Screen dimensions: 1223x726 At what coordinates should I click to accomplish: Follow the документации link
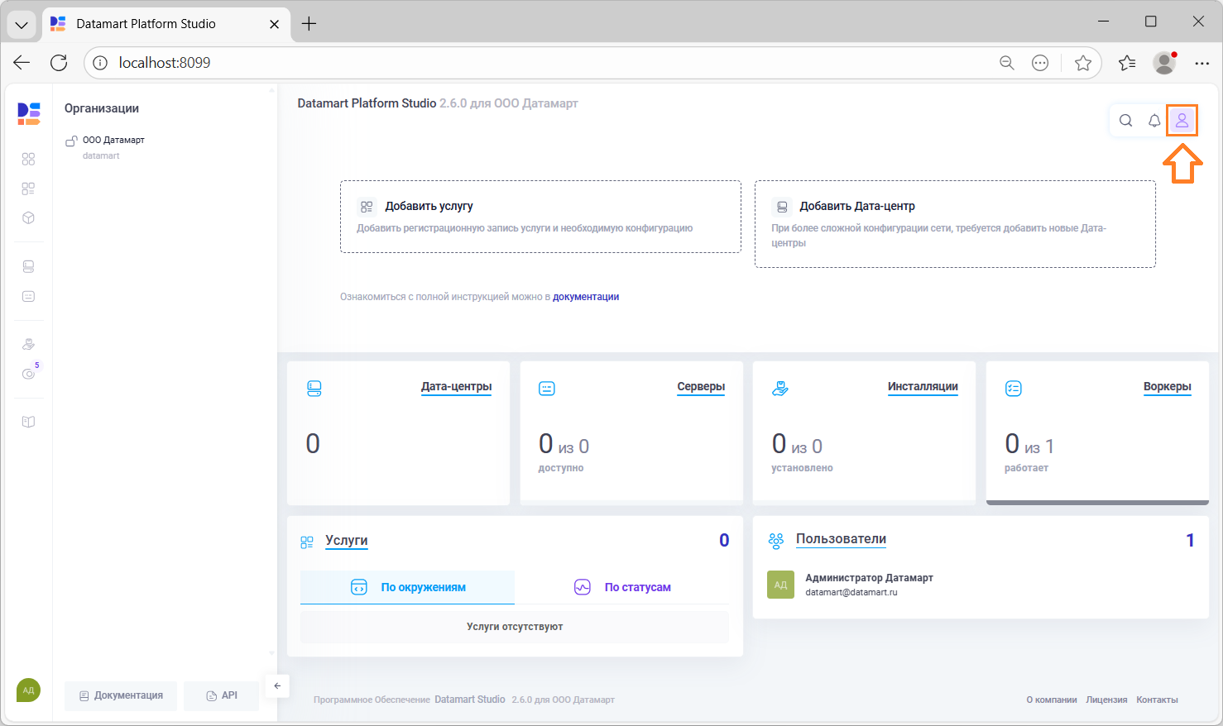(586, 297)
